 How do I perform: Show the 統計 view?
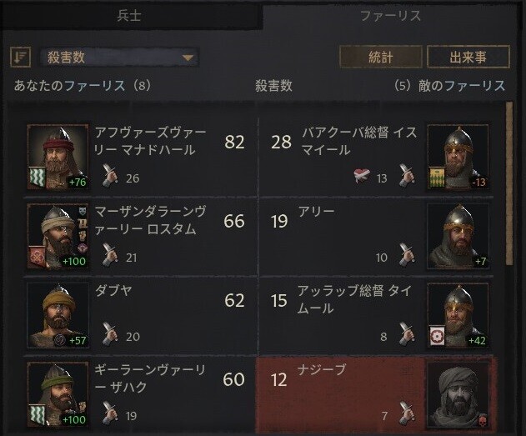click(x=381, y=57)
